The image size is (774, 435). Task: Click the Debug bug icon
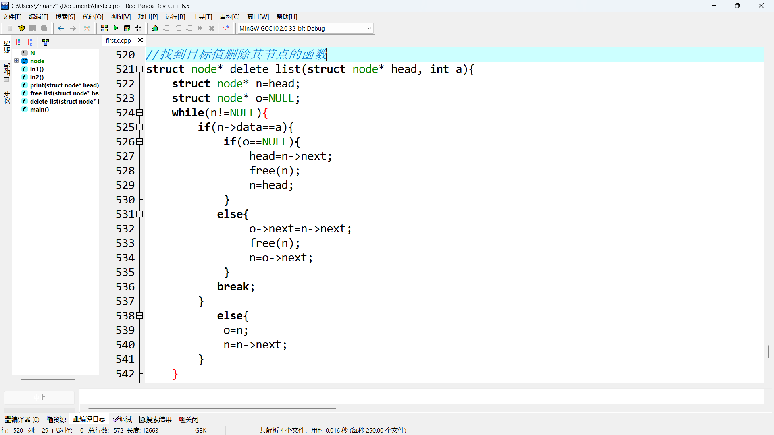pyautogui.click(x=155, y=28)
